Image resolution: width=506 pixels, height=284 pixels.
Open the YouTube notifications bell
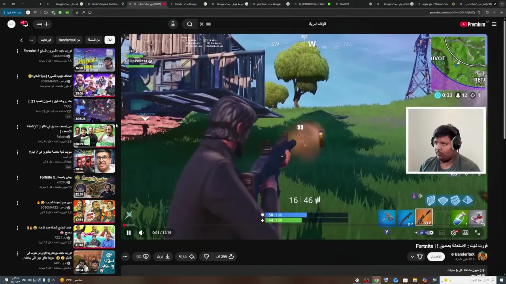25,24
